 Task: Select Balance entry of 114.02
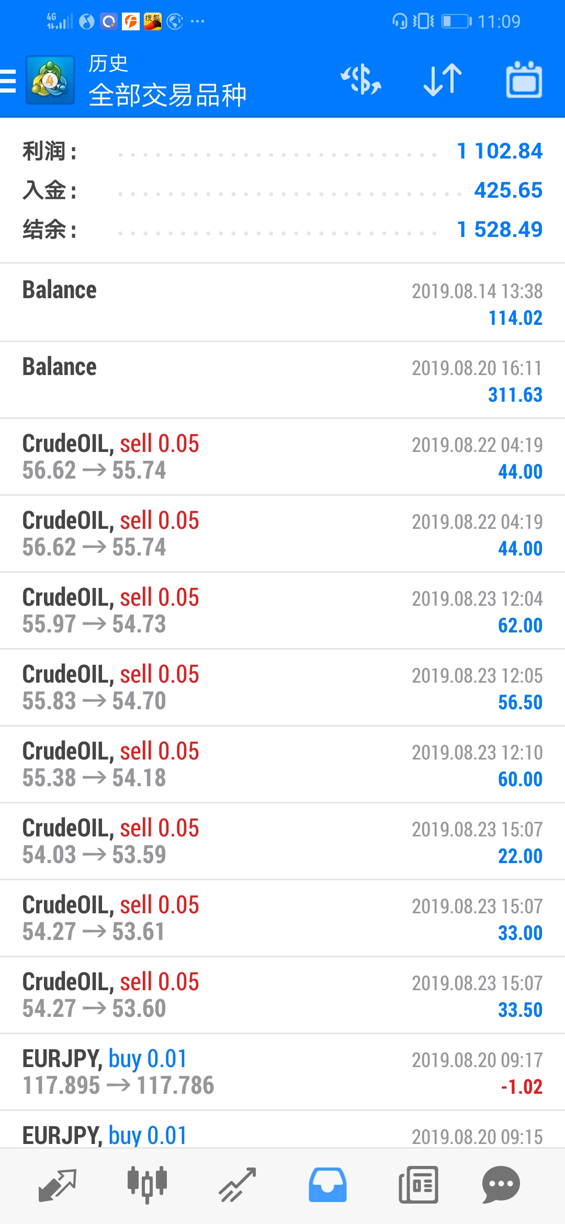[282, 303]
